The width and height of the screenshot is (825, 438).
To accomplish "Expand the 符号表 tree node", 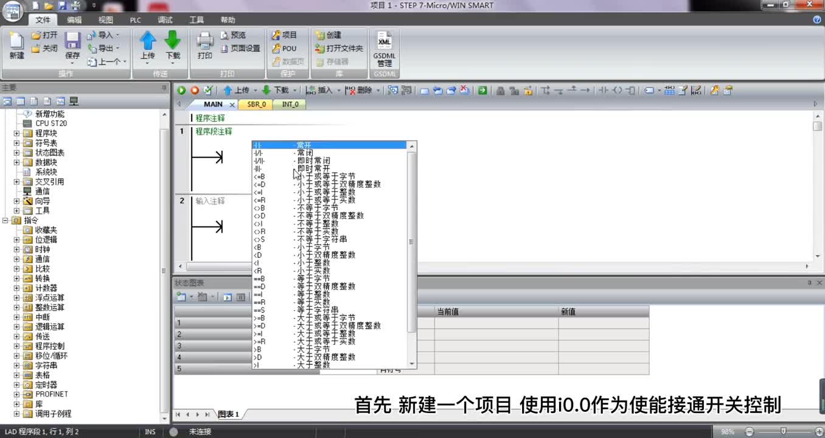I will click(x=16, y=143).
